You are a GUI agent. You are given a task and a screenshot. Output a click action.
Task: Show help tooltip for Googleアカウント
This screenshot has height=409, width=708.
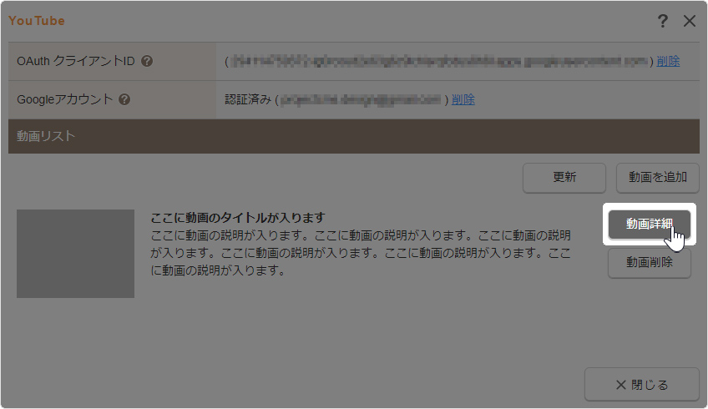[x=124, y=99]
